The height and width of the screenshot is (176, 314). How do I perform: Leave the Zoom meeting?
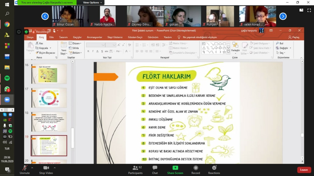304,170
